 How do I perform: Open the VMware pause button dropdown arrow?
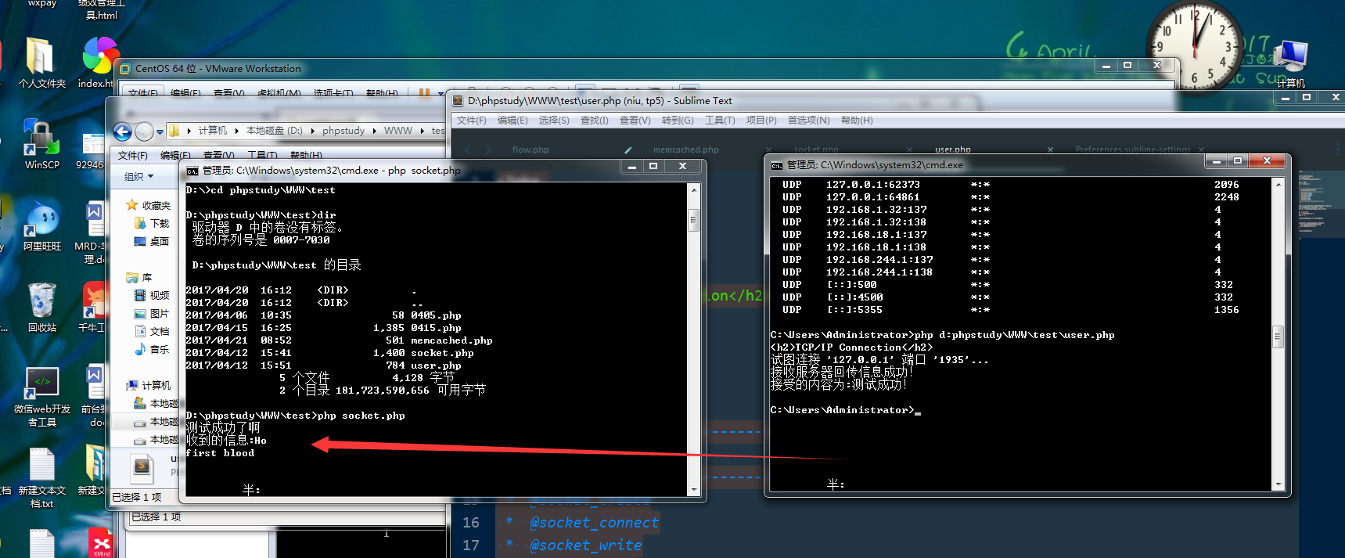(441, 93)
